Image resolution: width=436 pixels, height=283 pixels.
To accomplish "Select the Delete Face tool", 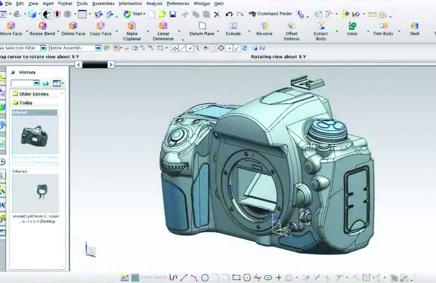I will [x=73, y=29].
